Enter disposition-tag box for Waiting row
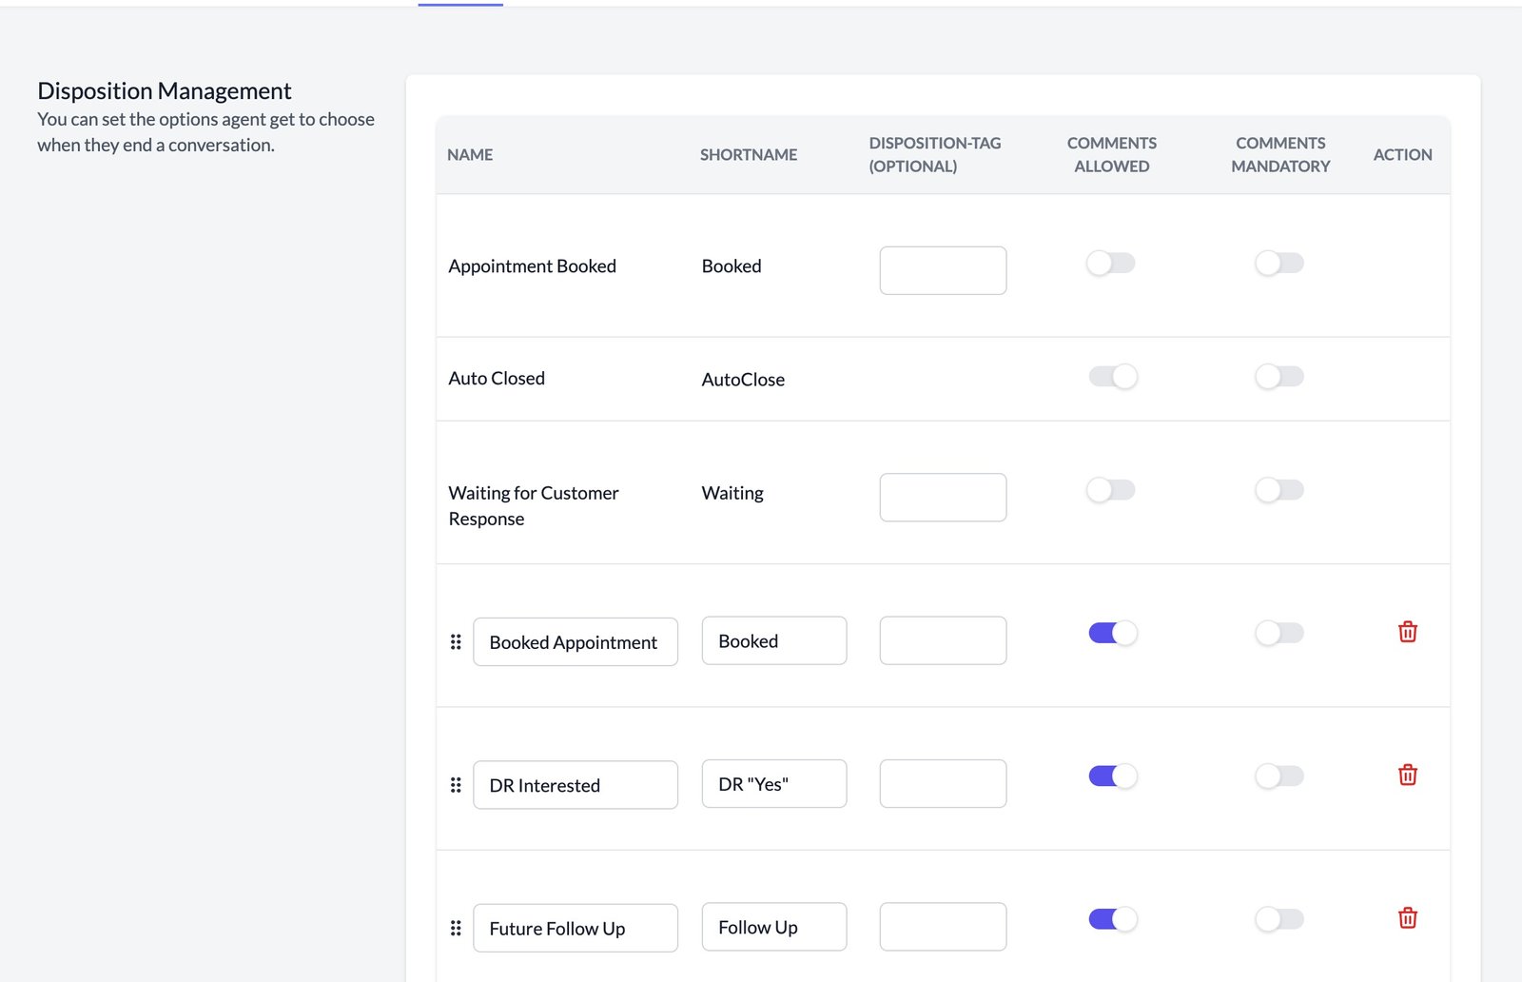This screenshot has height=982, width=1522. (x=943, y=498)
